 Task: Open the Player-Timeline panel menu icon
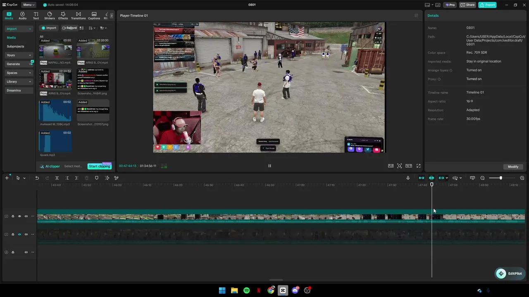point(416,16)
